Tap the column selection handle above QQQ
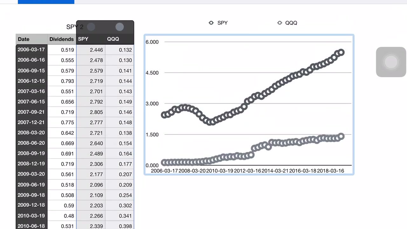Image resolution: width=407 pixels, height=229 pixels. click(120, 27)
